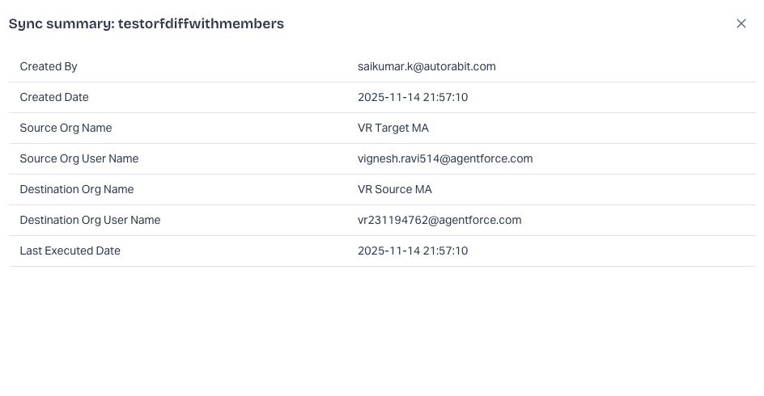764x396 pixels.
Task: Select the vr231194762@agentforce.com username
Action: (x=439, y=220)
